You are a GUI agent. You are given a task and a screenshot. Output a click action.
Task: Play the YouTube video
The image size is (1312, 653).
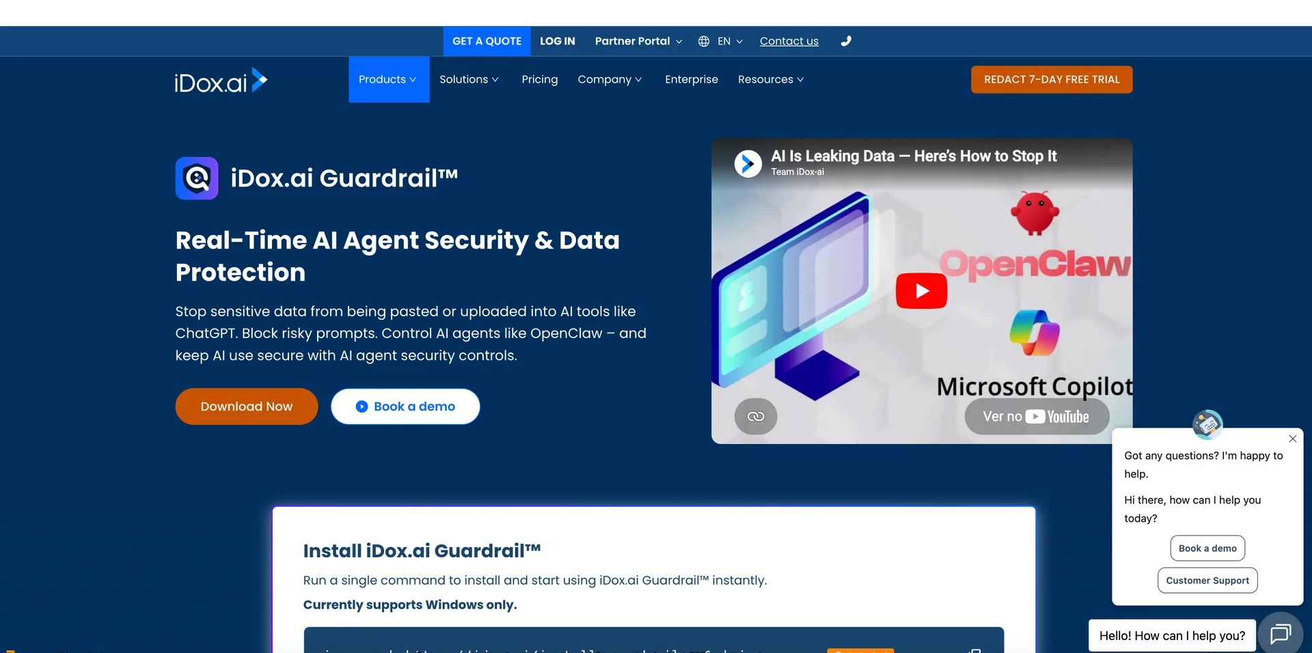coord(921,291)
